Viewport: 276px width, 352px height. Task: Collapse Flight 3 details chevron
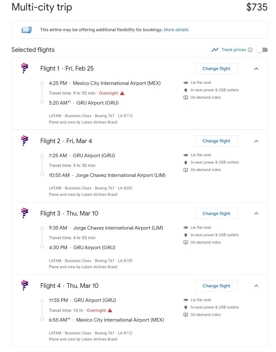click(256, 213)
